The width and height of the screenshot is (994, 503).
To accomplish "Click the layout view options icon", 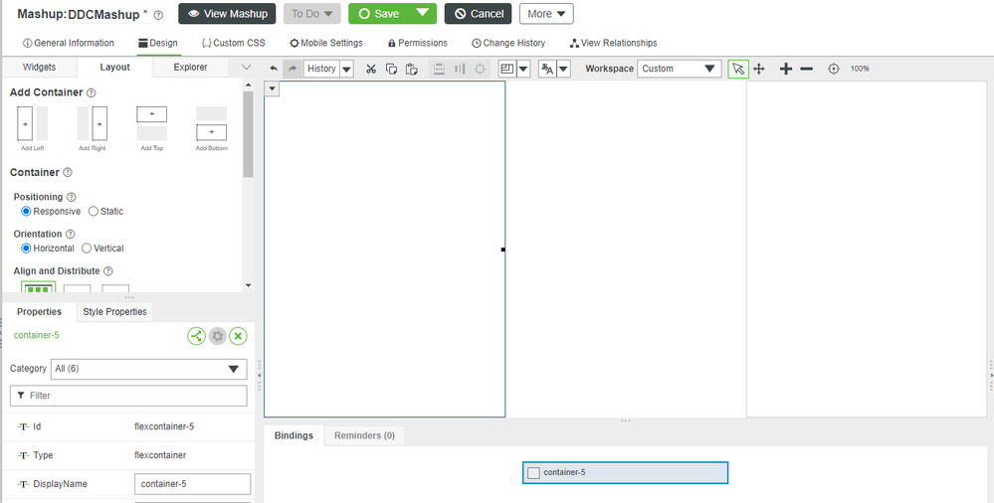I will pyautogui.click(x=506, y=69).
